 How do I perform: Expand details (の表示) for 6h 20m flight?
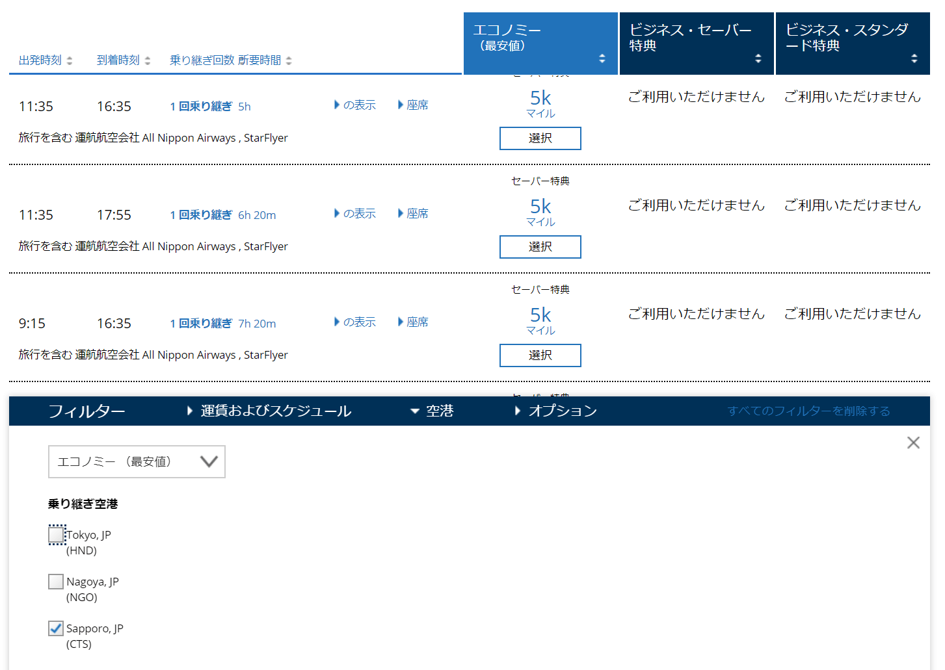point(355,214)
